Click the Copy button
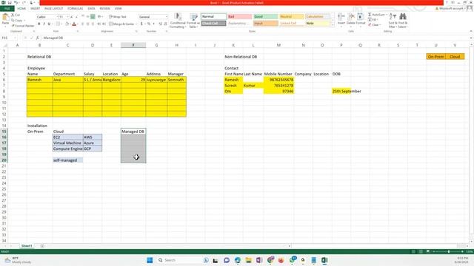474x266 pixels. 18,20
